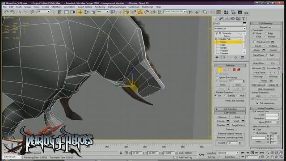Click the Play Animation button
286x161 pixels.
tap(252, 153)
